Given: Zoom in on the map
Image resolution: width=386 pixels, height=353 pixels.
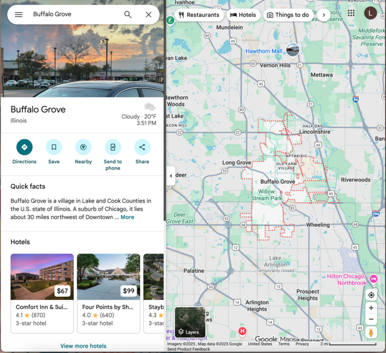Looking at the screenshot, I should coord(371,308).
